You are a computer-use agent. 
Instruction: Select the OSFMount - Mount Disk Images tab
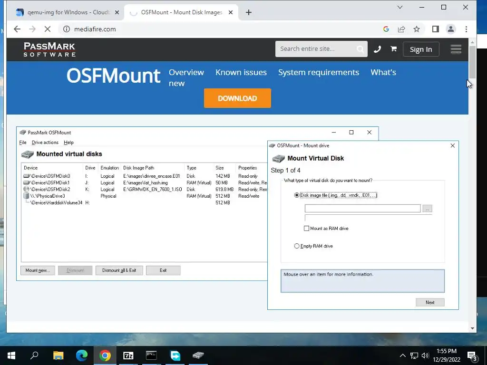click(181, 12)
